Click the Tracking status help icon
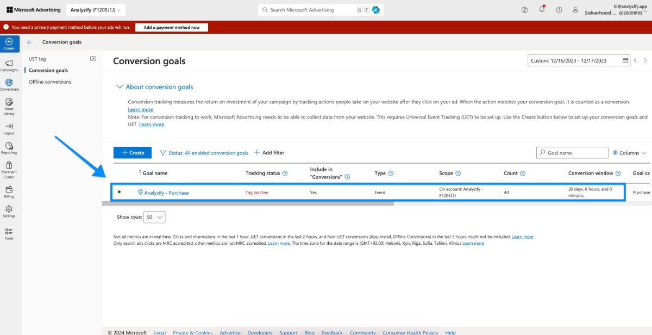652x335 pixels. pyautogui.click(x=285, y=173)
